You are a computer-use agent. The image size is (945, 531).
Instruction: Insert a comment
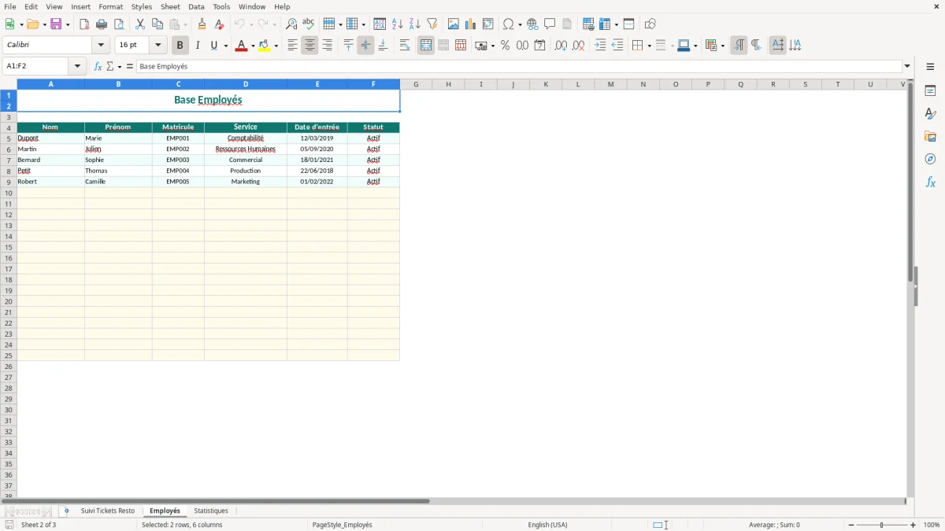550,24
